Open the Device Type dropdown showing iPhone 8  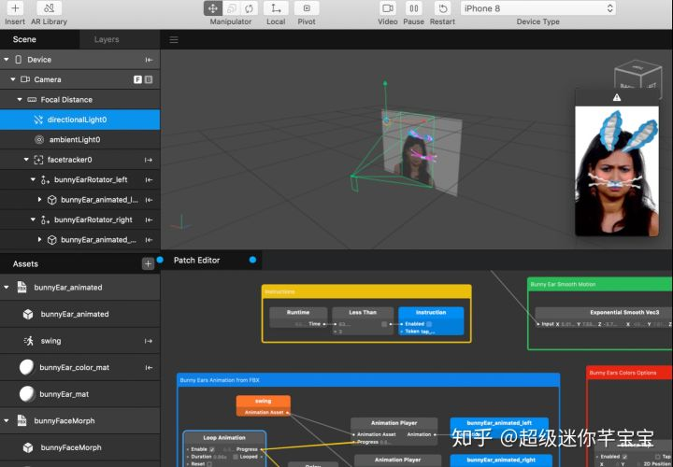click(537, 8)
